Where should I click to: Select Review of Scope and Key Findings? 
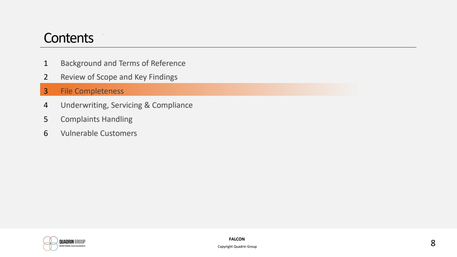click(x=119, y=77)
